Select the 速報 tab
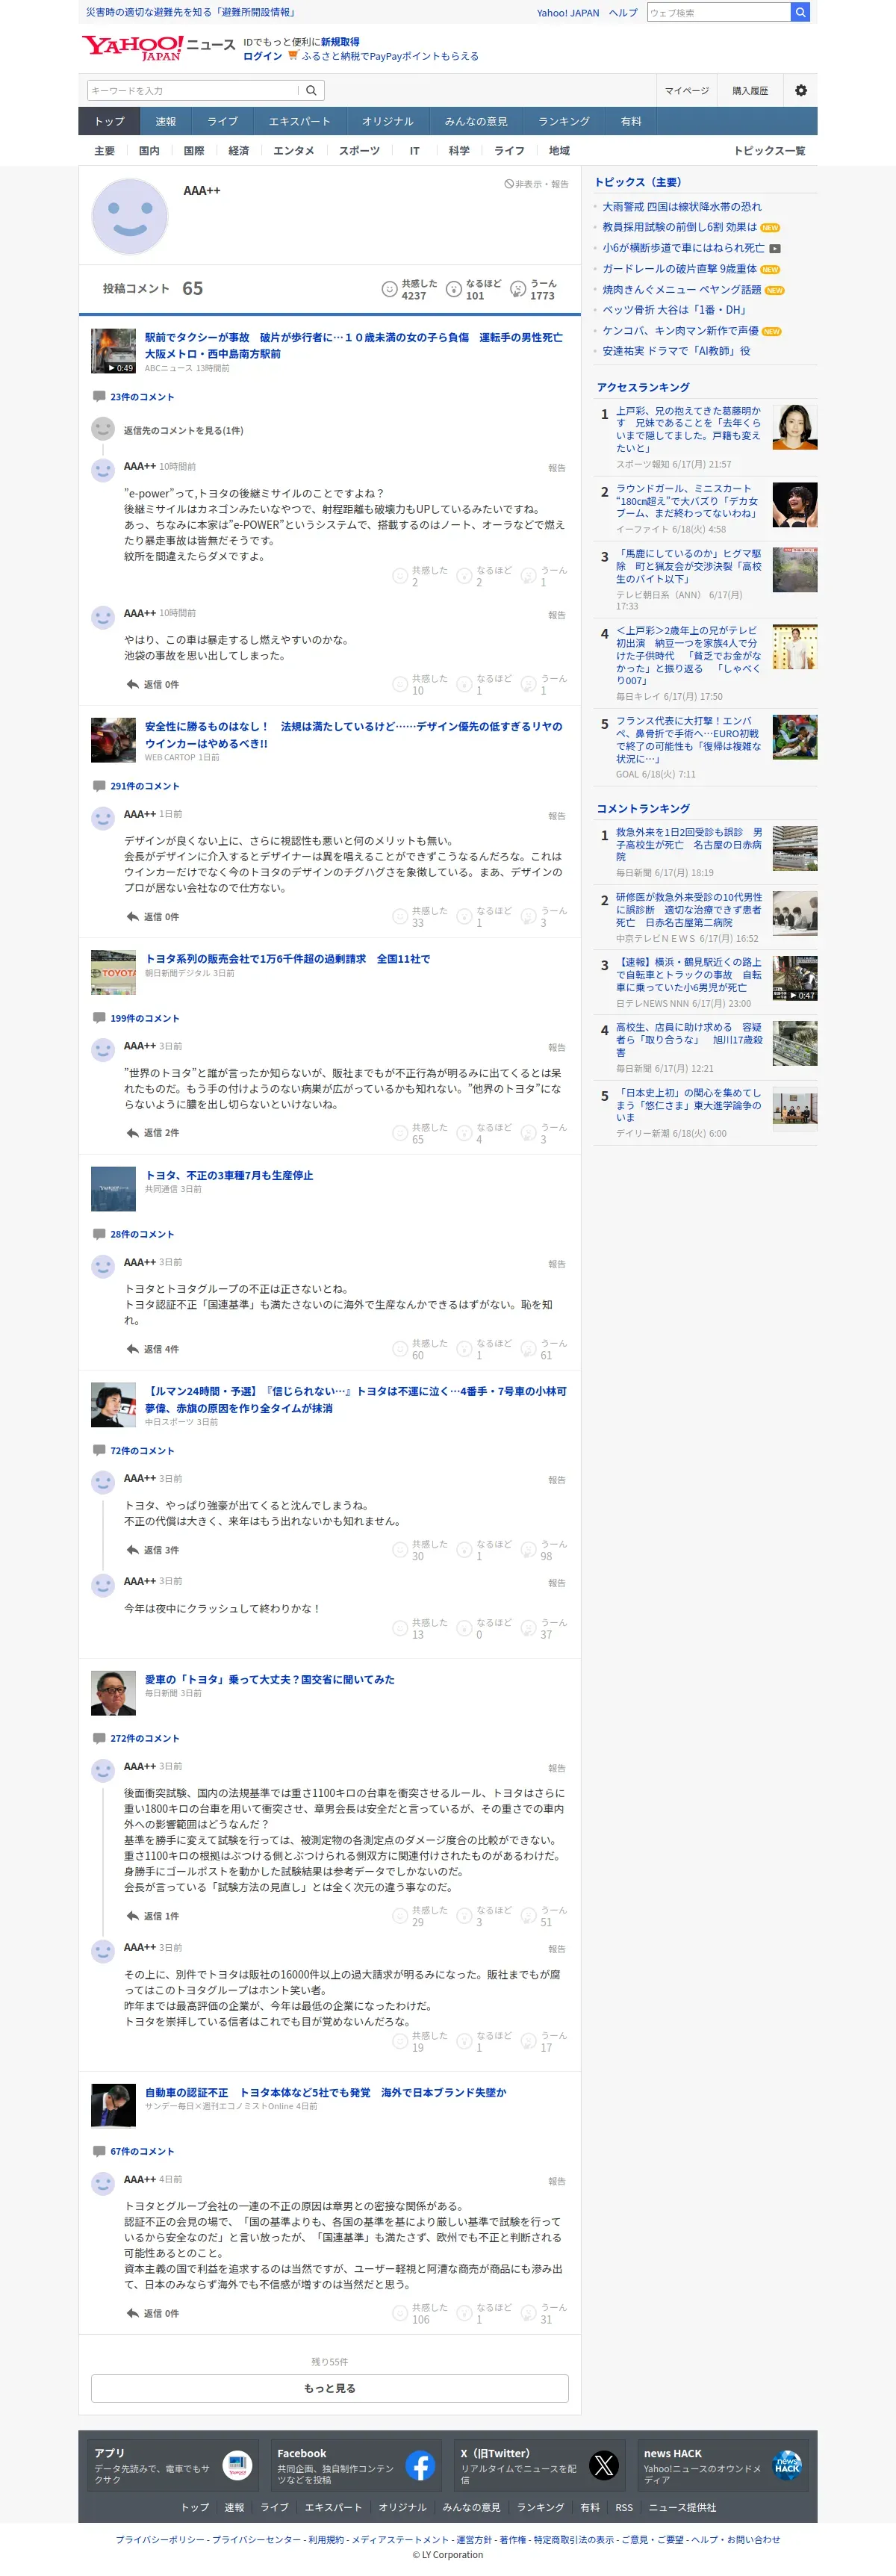Viewport: 896px width, 2576px height. 165,121
